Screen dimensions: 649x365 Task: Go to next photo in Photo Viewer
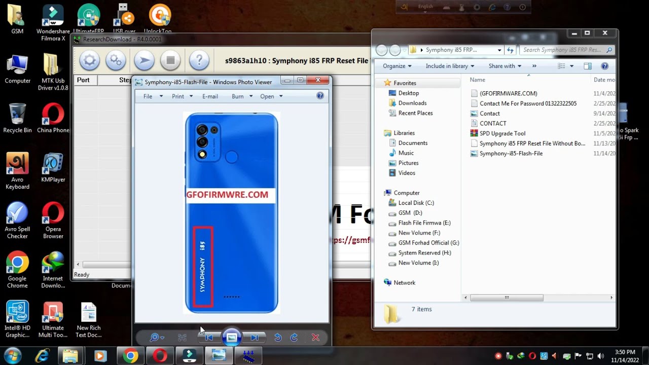coord(255,338)
